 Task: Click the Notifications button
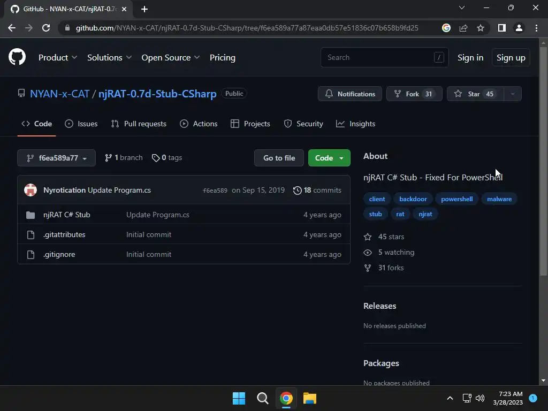pos(350,94)
